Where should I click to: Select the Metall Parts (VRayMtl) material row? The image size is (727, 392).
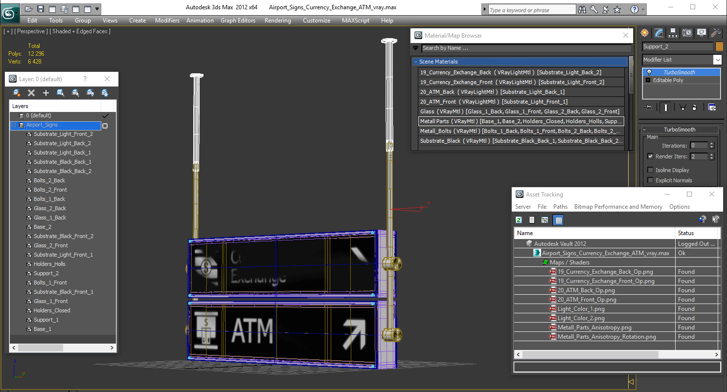(522, 121)
